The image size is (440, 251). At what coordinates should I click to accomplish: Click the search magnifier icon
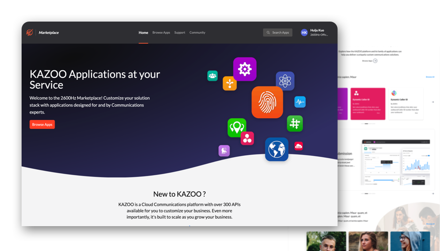coord(268,32)
